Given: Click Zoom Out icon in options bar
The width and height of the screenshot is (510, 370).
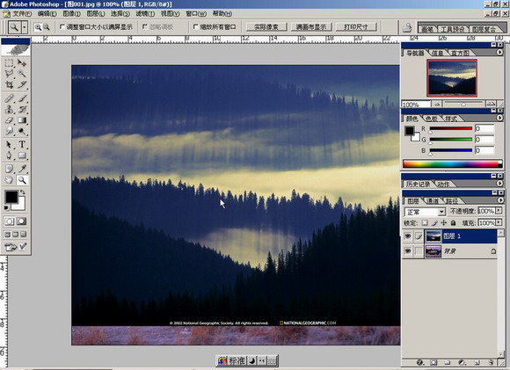Looking at the screenshot, I should (47, 27).
